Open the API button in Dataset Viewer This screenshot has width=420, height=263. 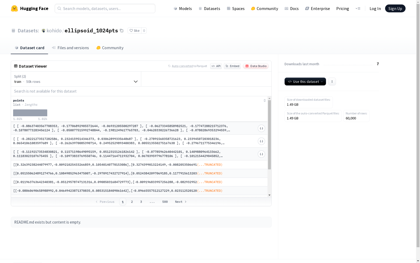point(216,66)
